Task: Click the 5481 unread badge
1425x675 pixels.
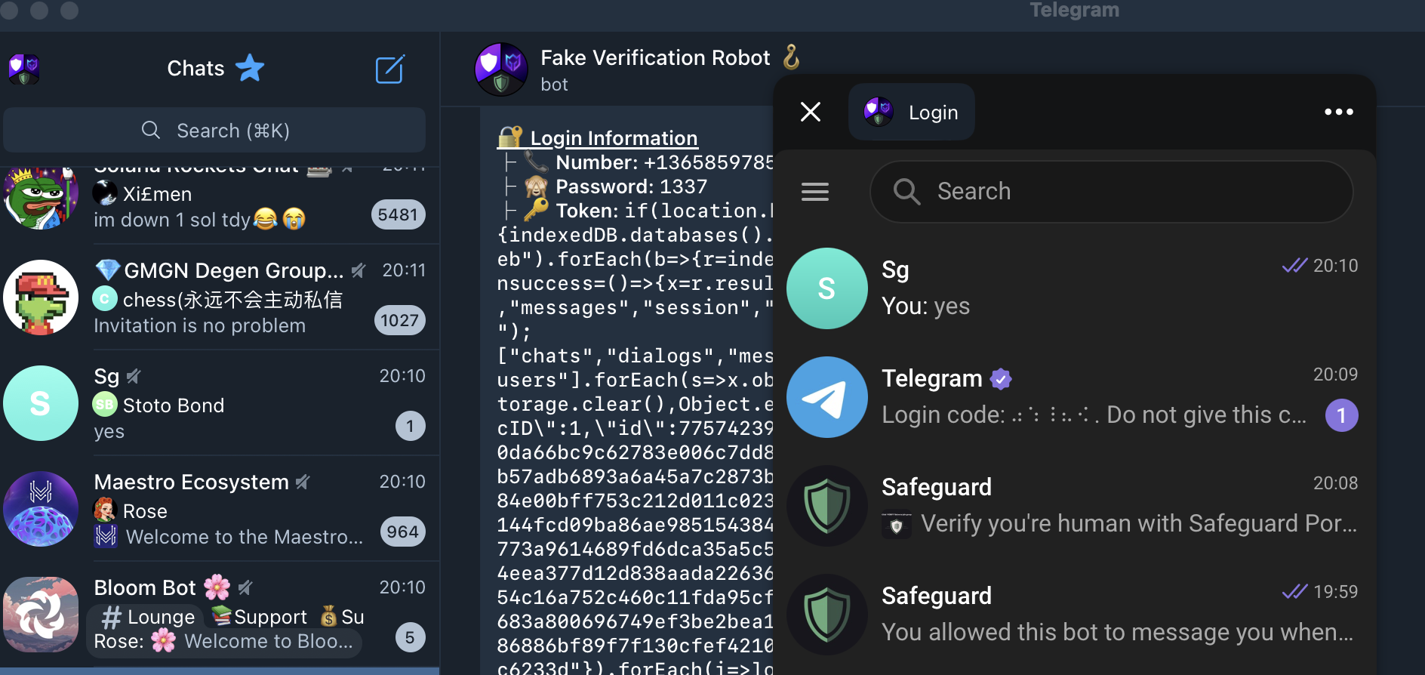Action: point(398,214)
